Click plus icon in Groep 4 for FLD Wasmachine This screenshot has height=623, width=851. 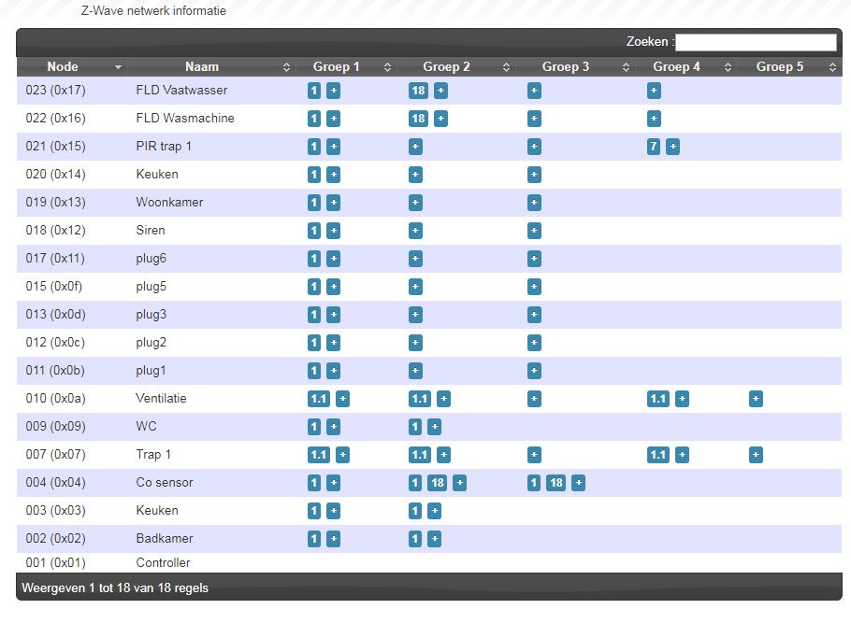tap(654, 119)
